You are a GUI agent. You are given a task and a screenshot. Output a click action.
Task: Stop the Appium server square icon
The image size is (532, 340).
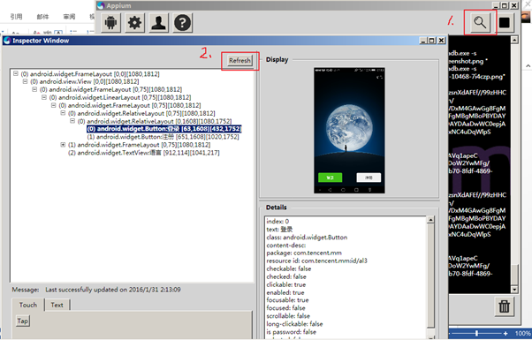click(505, 22)
